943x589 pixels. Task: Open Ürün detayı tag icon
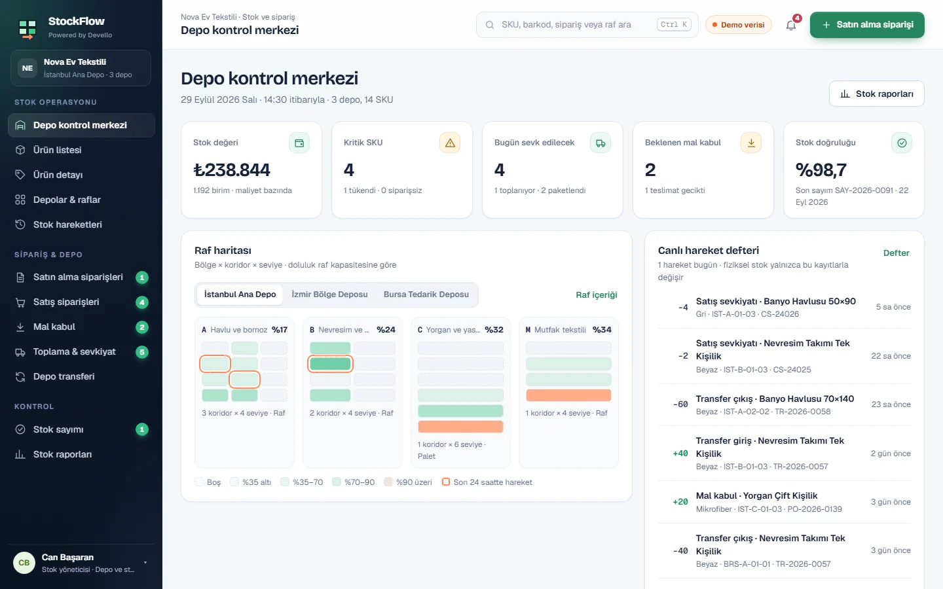(x=20, y=175)
